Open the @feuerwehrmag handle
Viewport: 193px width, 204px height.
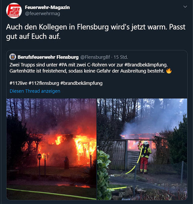43,14
